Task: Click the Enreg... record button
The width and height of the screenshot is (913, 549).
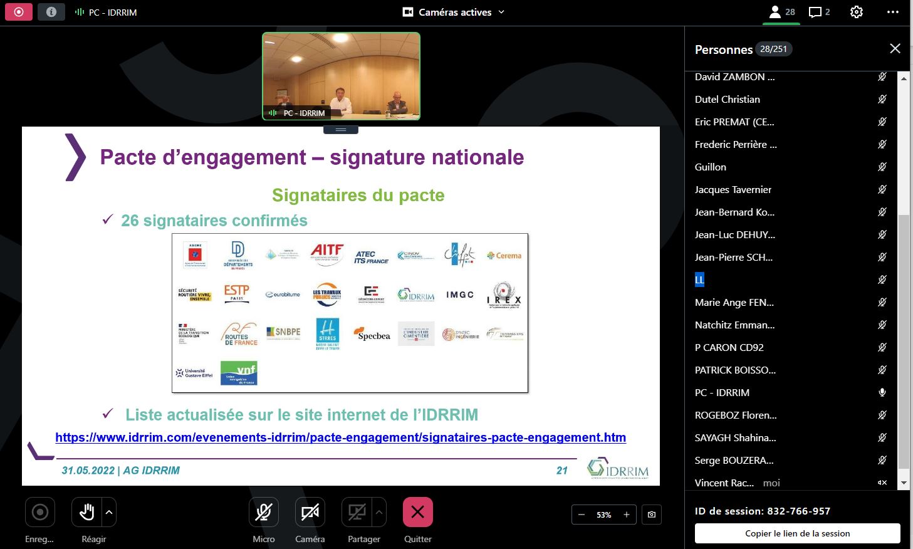Action: (x=40, y=513)
